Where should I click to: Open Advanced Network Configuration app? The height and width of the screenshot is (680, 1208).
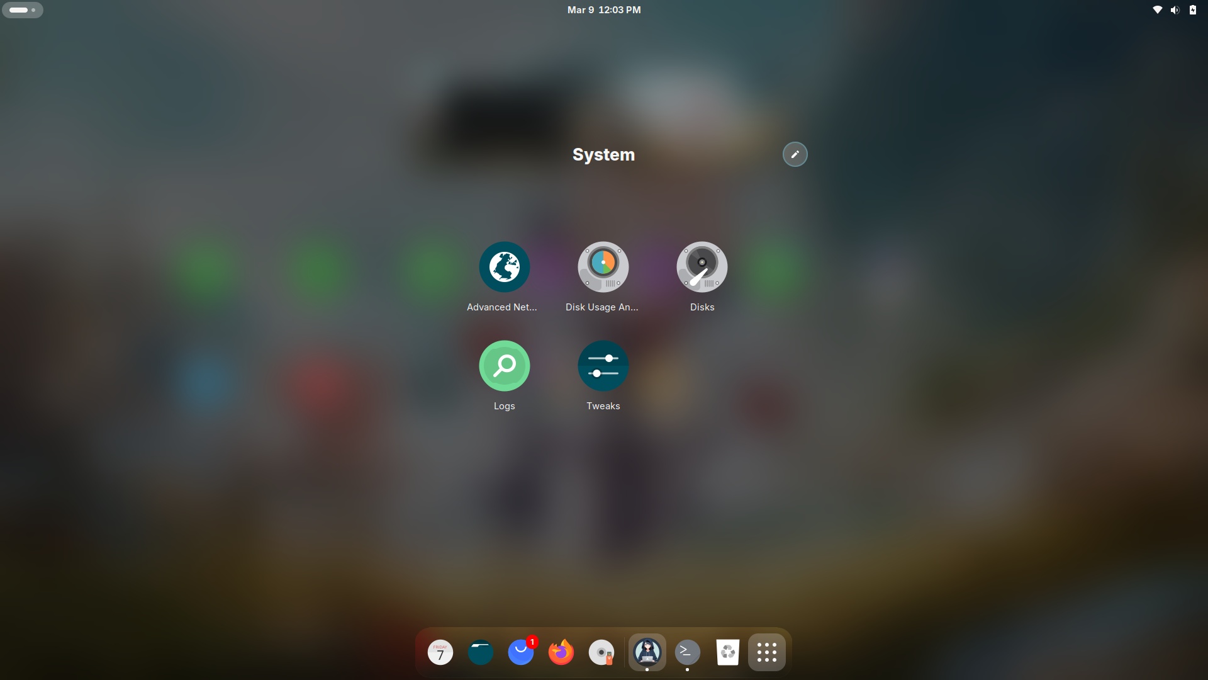[504, 267]
